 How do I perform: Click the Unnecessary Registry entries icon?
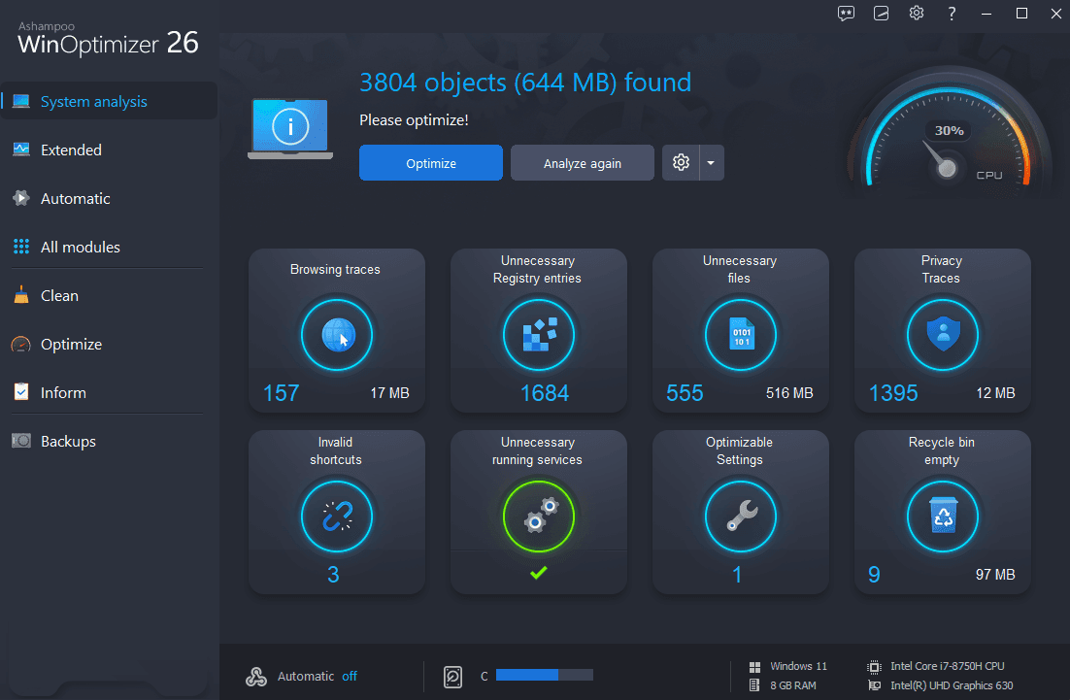tap(538, 333)
